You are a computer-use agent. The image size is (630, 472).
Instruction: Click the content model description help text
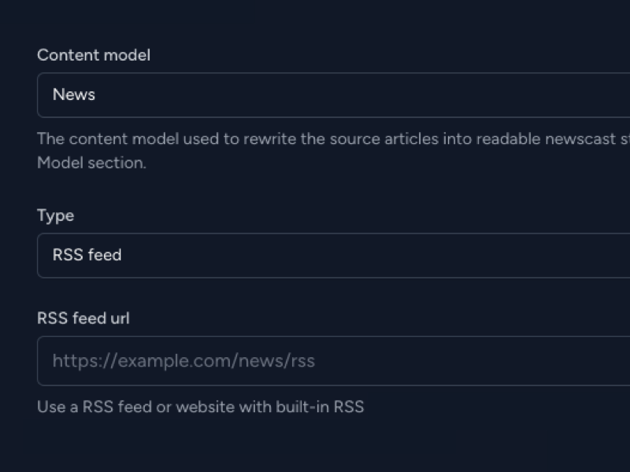tap(333, 150)
